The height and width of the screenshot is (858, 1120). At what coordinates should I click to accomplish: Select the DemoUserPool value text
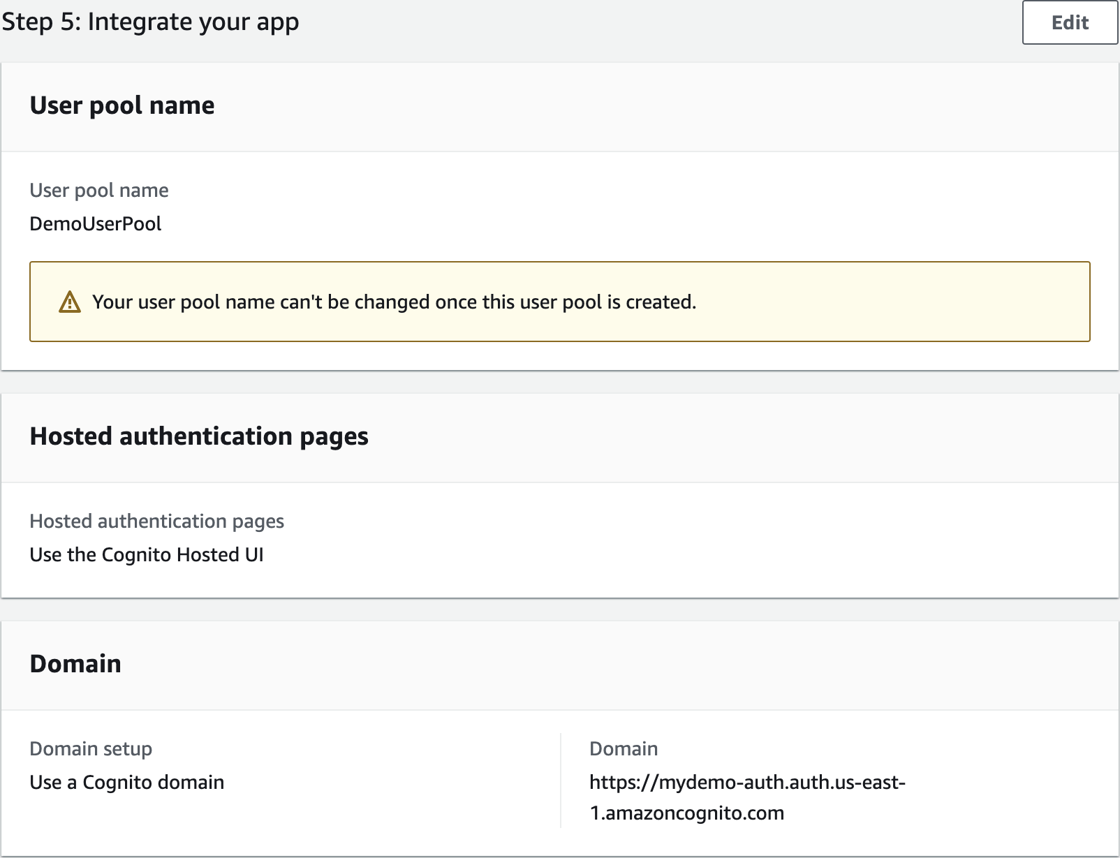[96, 224]
